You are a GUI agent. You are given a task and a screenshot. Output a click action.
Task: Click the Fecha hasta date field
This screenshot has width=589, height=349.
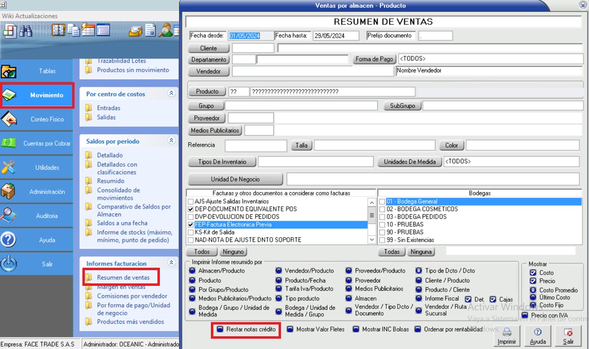(x=335, y=36)
